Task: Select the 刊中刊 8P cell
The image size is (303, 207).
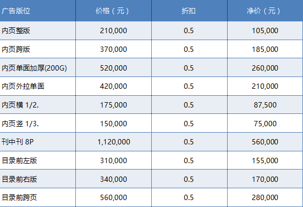Action: 38,142
